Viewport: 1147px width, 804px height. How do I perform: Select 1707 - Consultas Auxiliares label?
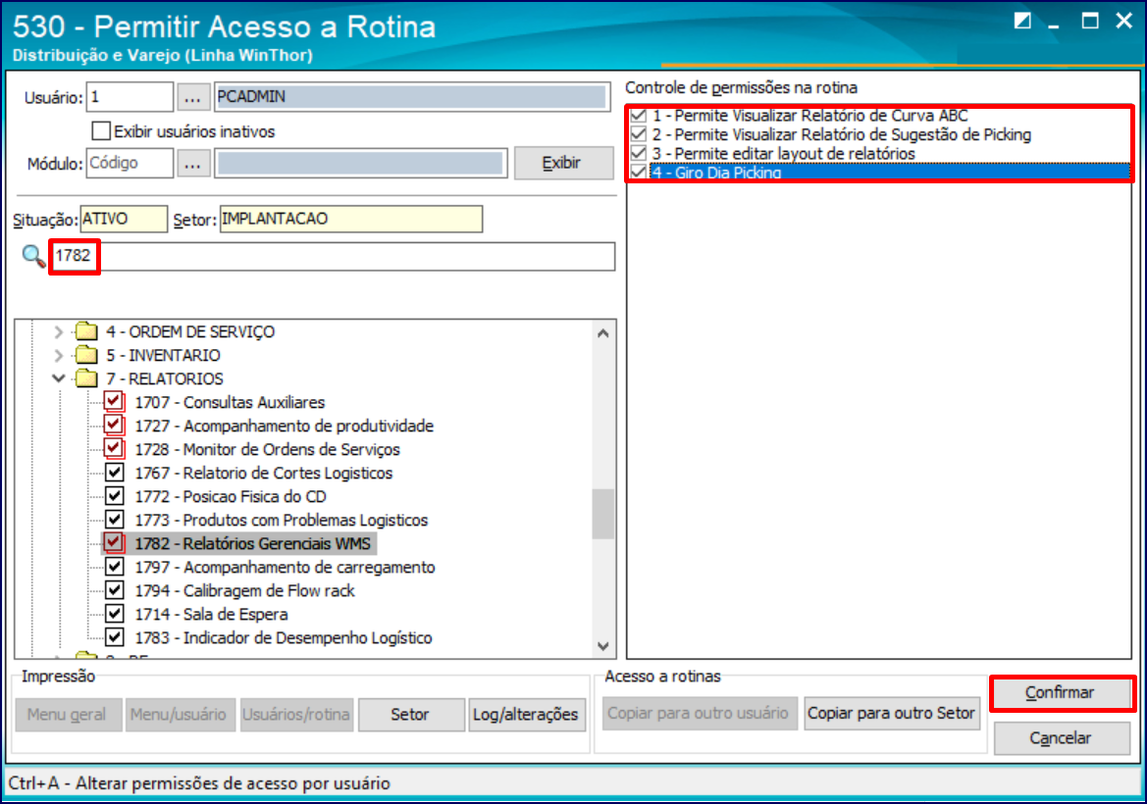(231, 403)
